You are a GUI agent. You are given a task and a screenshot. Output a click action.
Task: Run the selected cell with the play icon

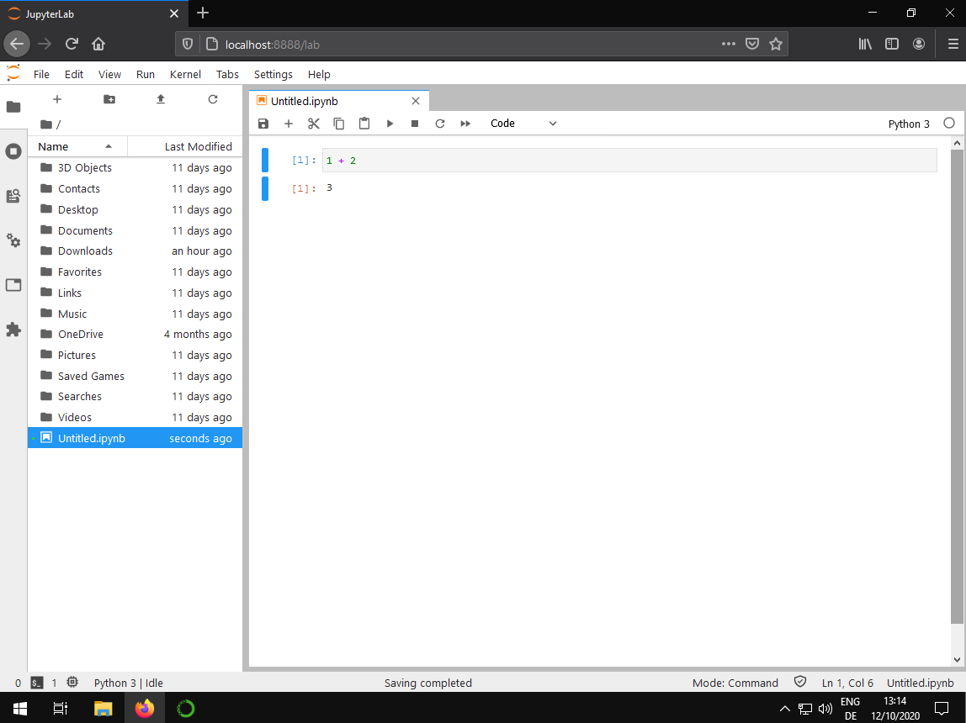390,124
